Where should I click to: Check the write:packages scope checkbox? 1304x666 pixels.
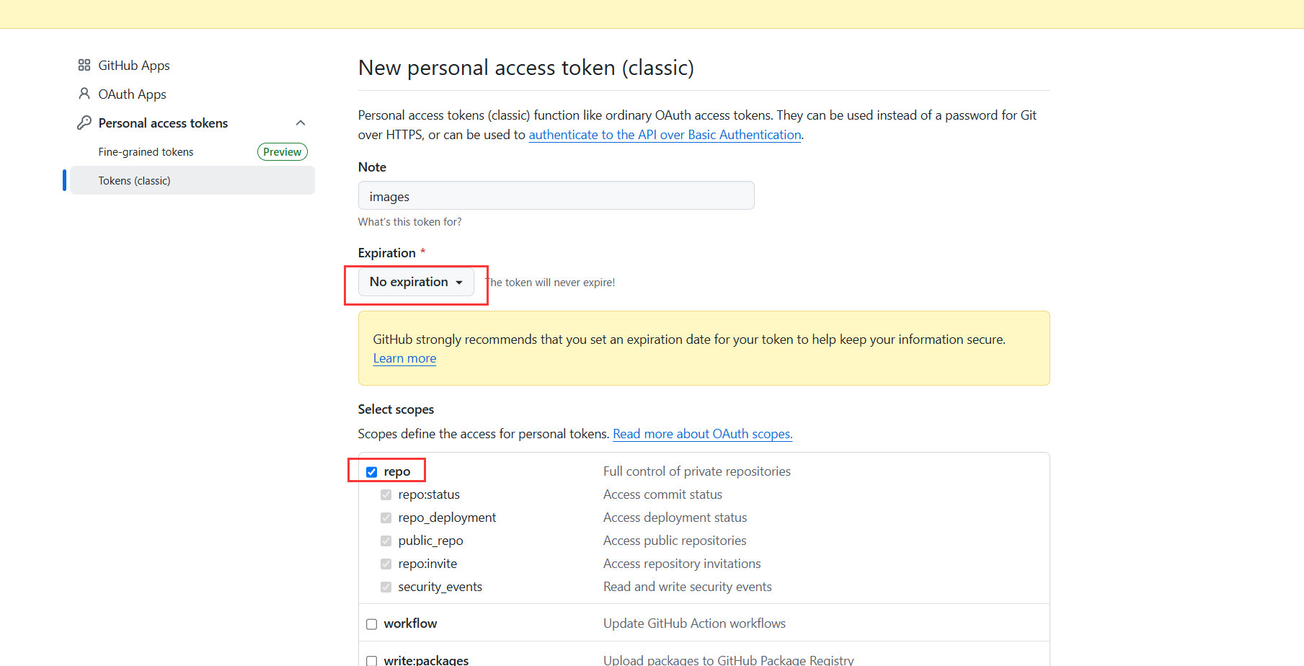coord(372,660)
